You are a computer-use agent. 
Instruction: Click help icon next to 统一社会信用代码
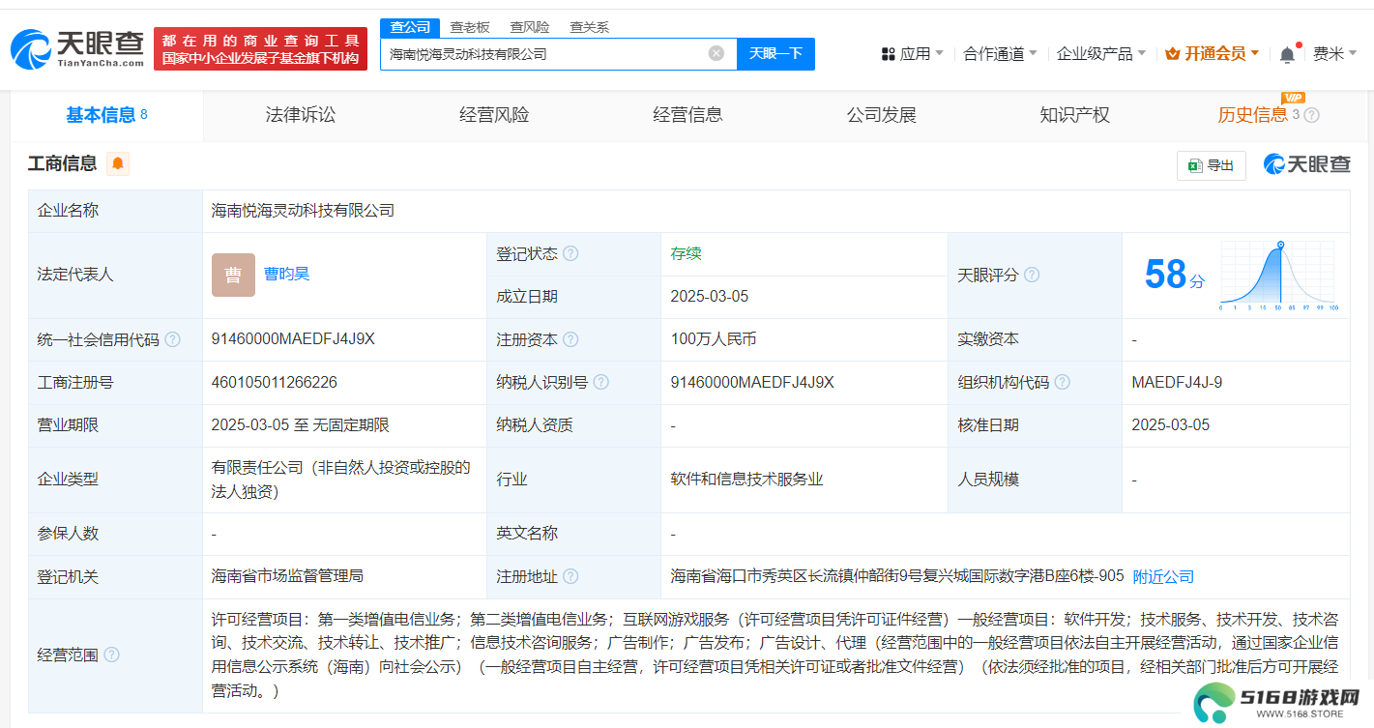[x=172, y=339]
